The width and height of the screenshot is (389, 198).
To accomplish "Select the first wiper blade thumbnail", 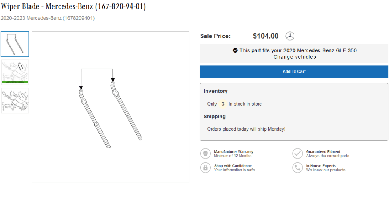I will [x=15, y=44].
